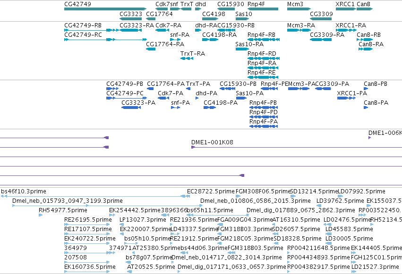Click the Cdk7 gene label
The height and width of the screenshot is (274, 402).
tap(163, 4)
